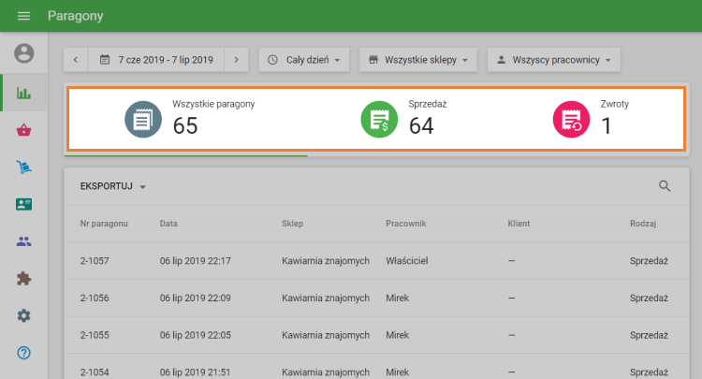This screenshot has height=379, width=702.
Task: Expand the Wszyscy pracownicy employee filter
Action: [x=554, y=60]
